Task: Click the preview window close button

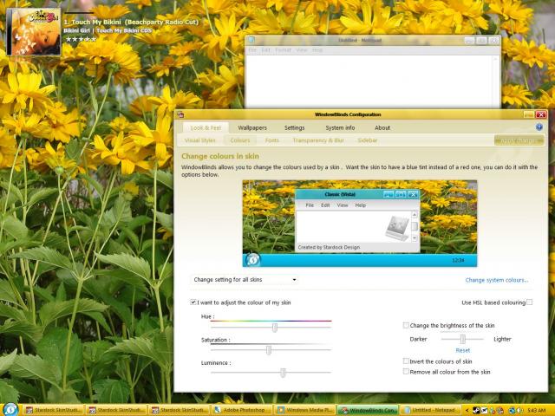Action: click(413, 194)
